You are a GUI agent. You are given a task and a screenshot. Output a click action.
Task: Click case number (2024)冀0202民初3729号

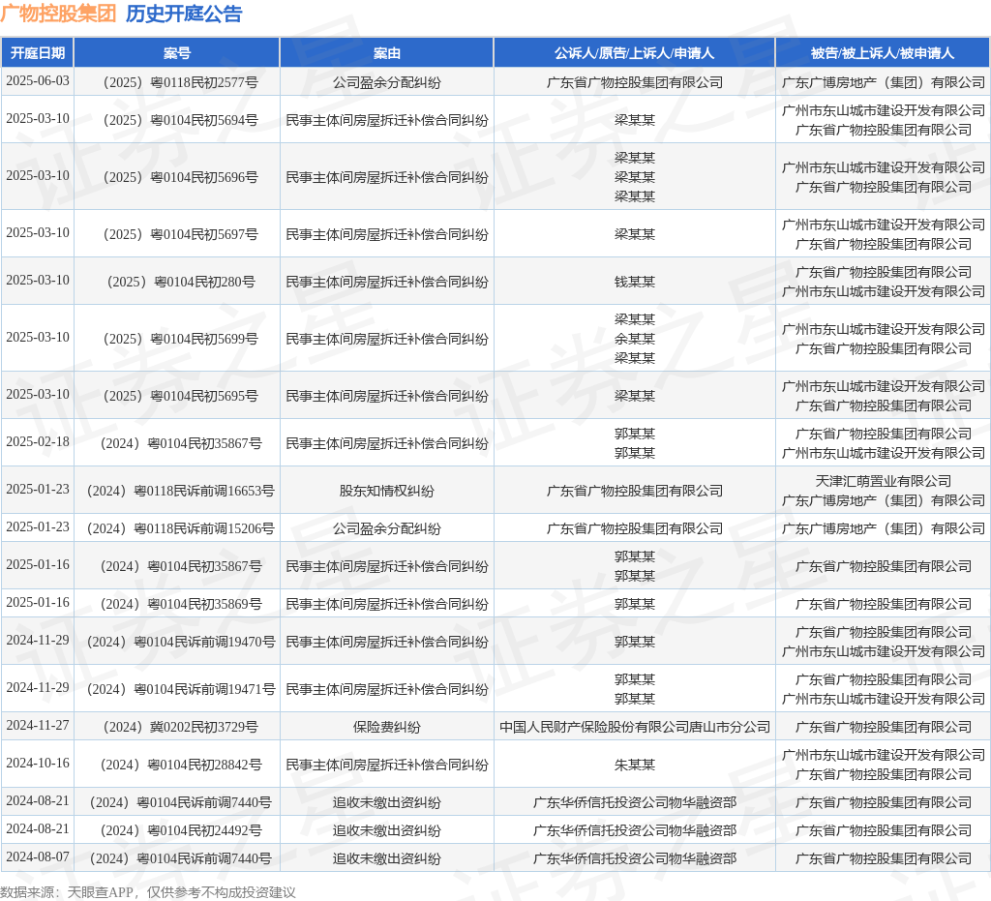coord(181,727)
